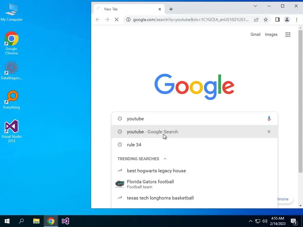This screenshot has height=227, width=303.
Task: Open Gmail link
Action: [x=255, y=34]
